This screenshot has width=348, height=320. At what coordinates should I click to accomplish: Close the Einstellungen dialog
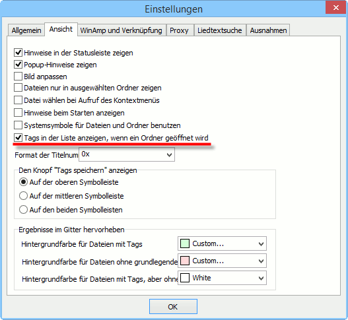[x=336, y=7]
